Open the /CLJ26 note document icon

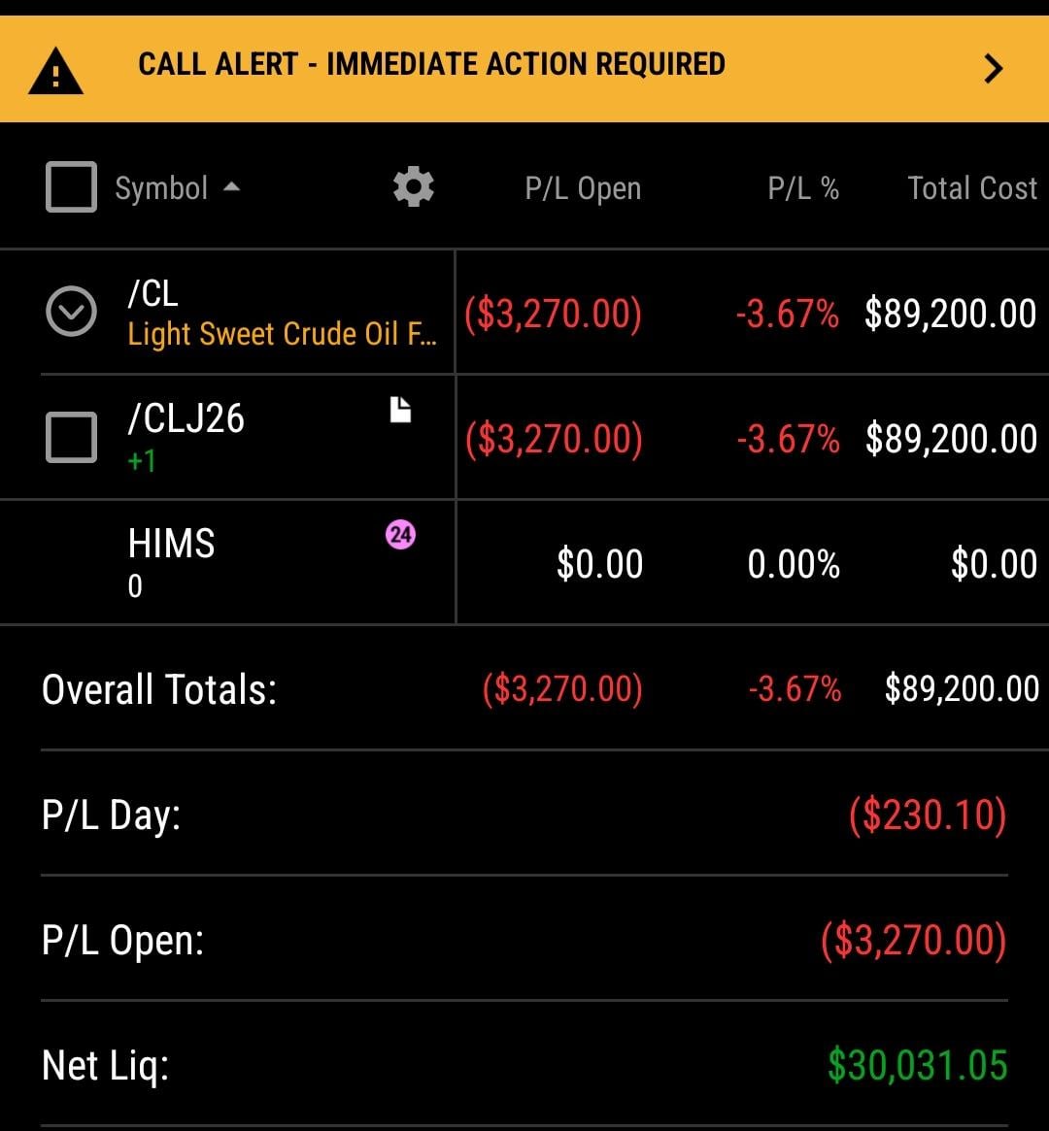400,411
